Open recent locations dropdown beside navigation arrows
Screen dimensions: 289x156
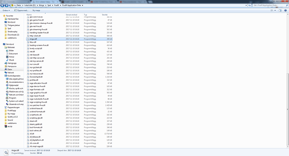(9, 5)
